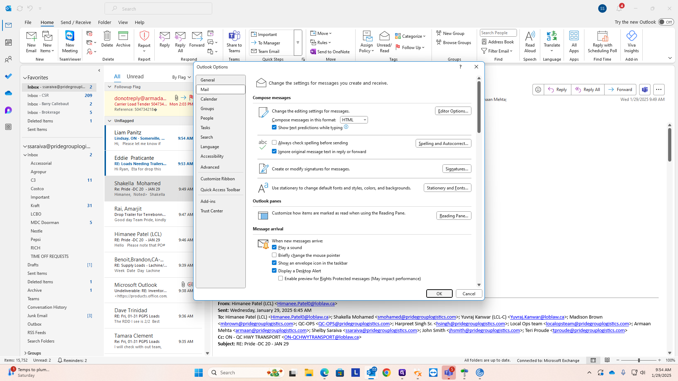Viewport: 678px width, 381px height.
Task: Open Microsoft Teams from taskbar
Action: (x=449, y=373)
